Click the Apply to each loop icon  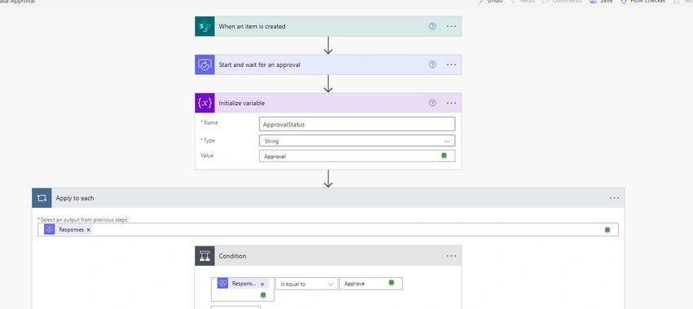point(42,198)
